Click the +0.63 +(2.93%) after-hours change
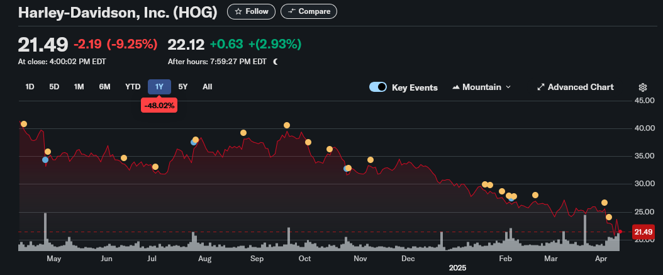 pyautogui.click(x=256, y=44)
